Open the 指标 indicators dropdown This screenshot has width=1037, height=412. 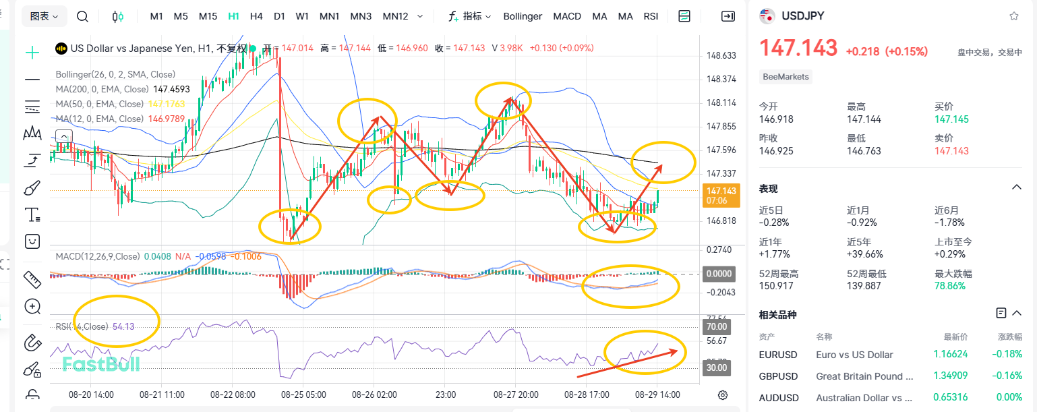click(471, 16)
